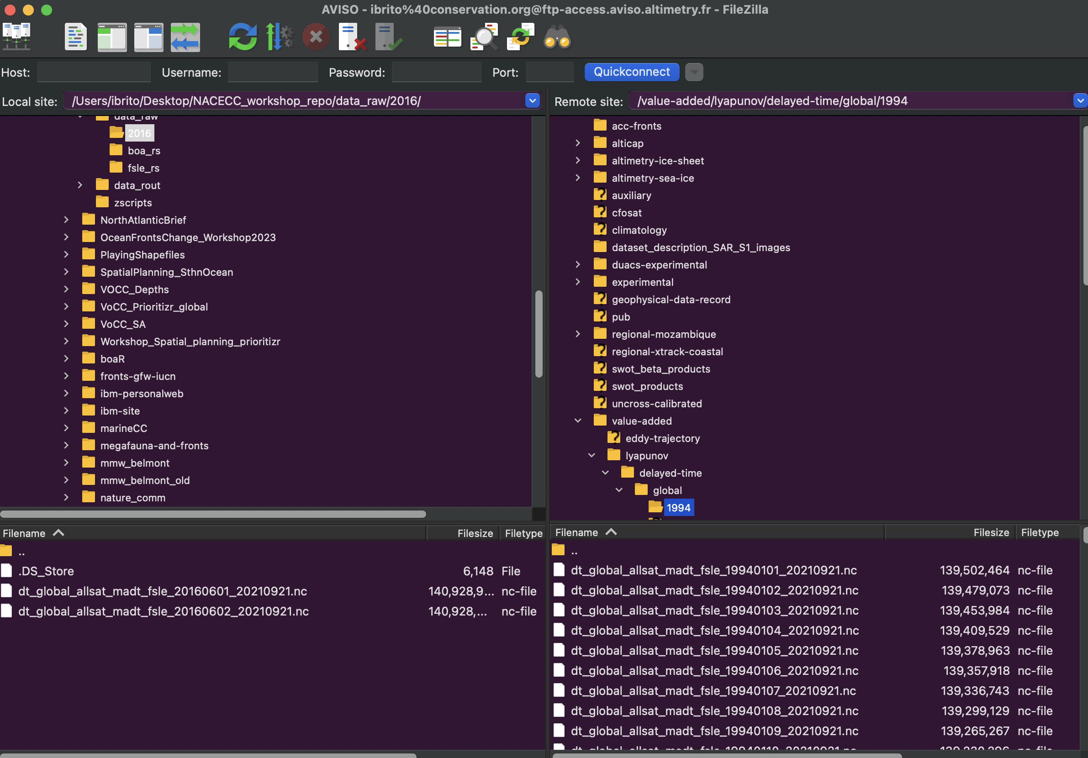
Task: Open the Site Manager icon
Action: [16, 37]
